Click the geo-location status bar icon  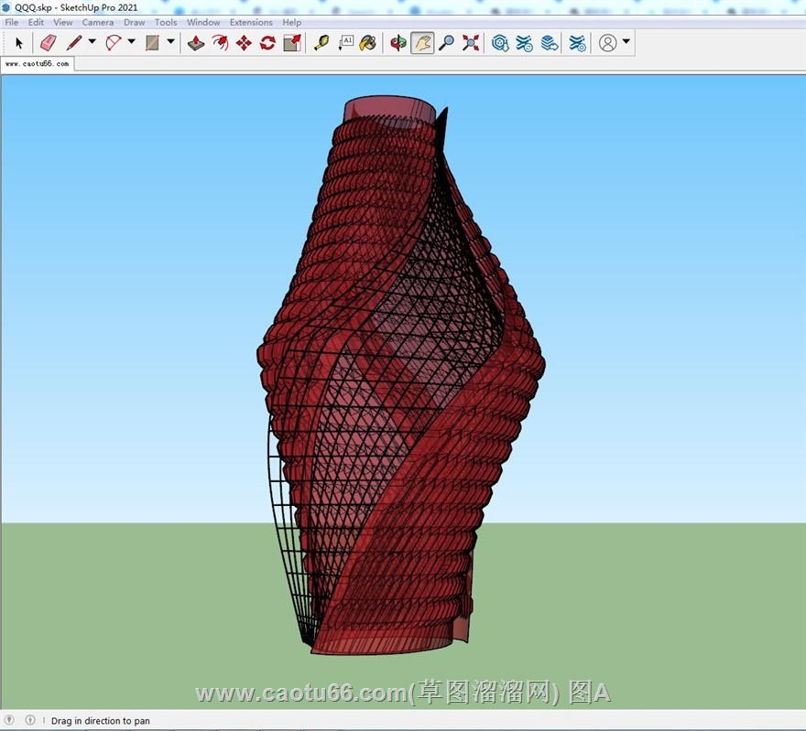point(10,720)
